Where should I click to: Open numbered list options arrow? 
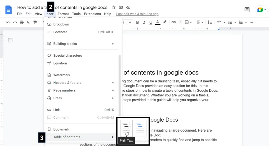tap(246, 23)
